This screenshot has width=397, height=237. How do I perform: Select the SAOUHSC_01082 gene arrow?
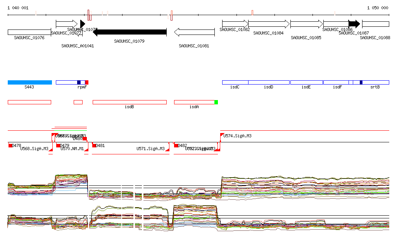(x=235, y=24)
